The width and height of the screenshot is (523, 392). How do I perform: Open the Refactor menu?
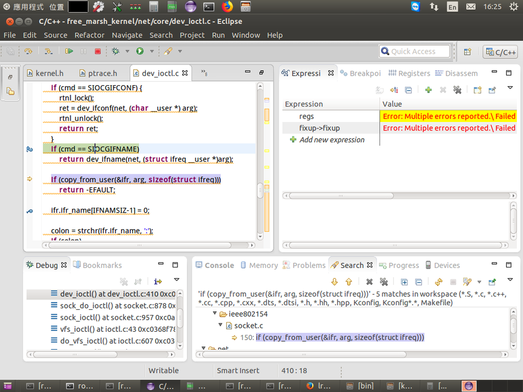tap(90, 35)
